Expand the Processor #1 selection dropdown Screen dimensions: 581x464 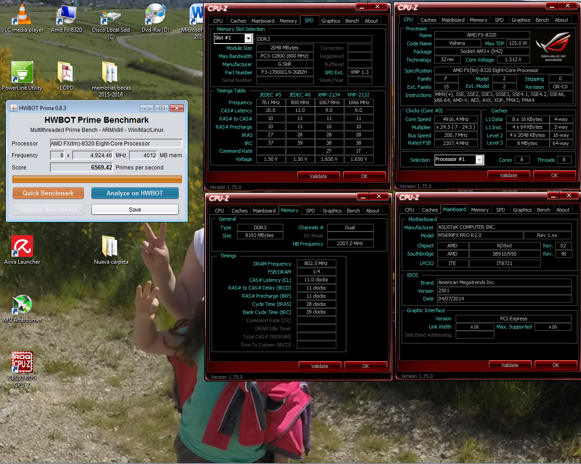click(479, 159)
